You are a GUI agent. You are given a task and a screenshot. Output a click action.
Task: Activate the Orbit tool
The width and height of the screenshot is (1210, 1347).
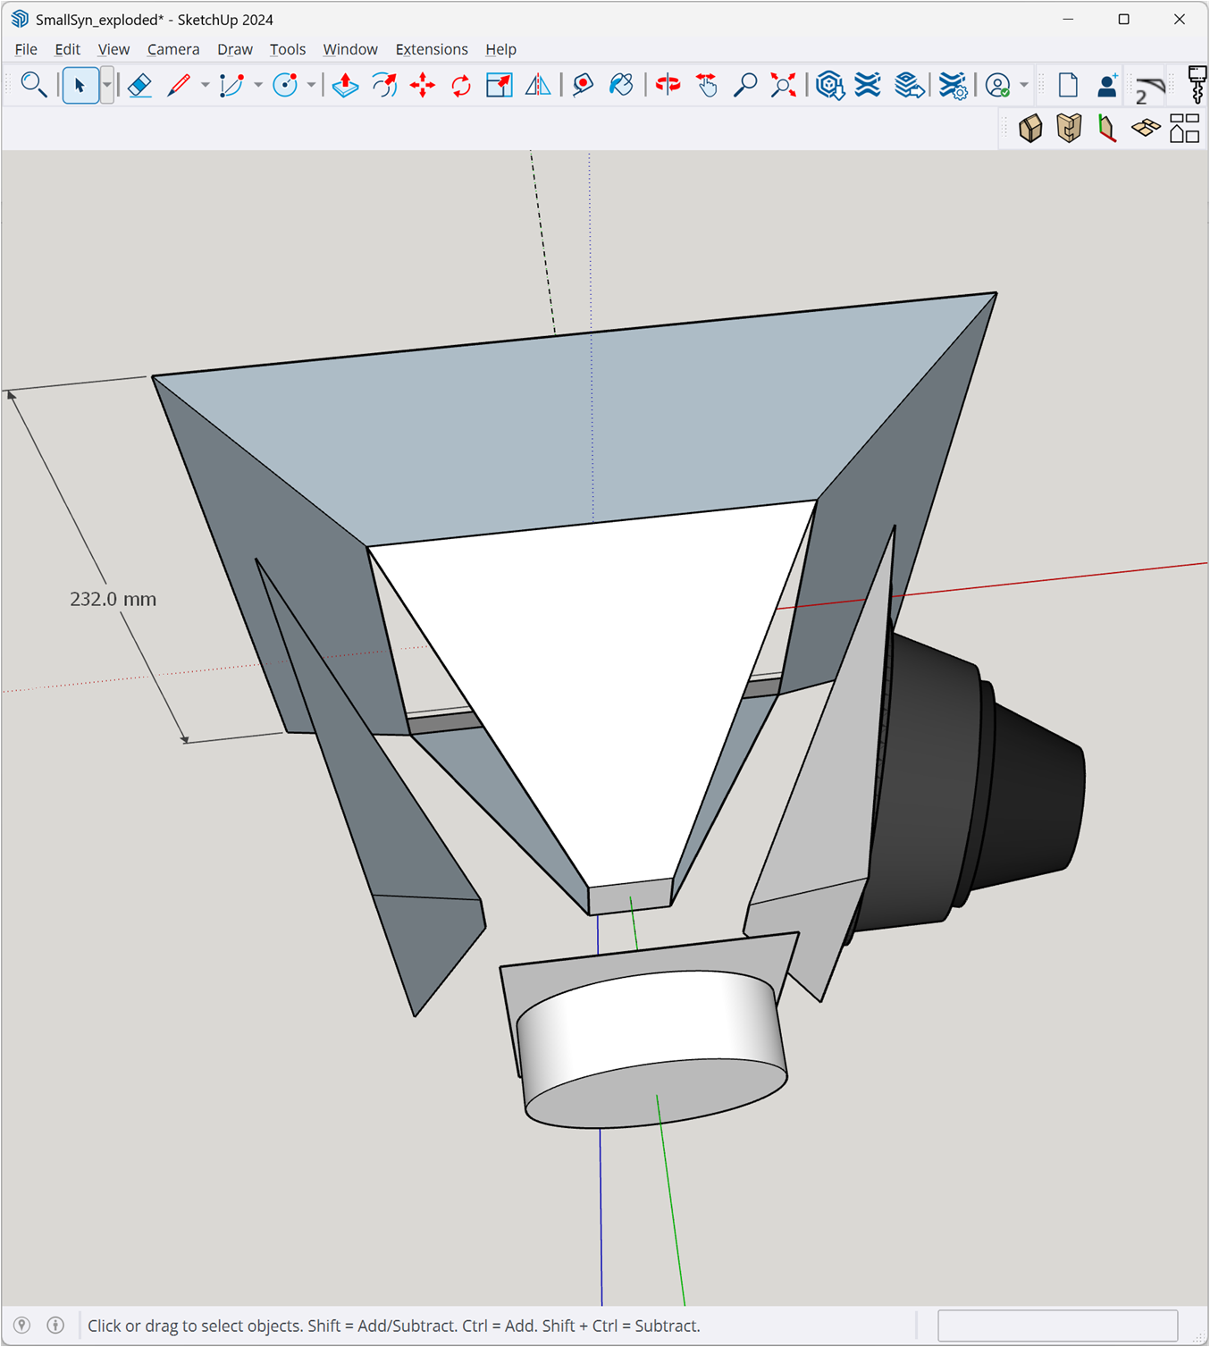point(668,85)
